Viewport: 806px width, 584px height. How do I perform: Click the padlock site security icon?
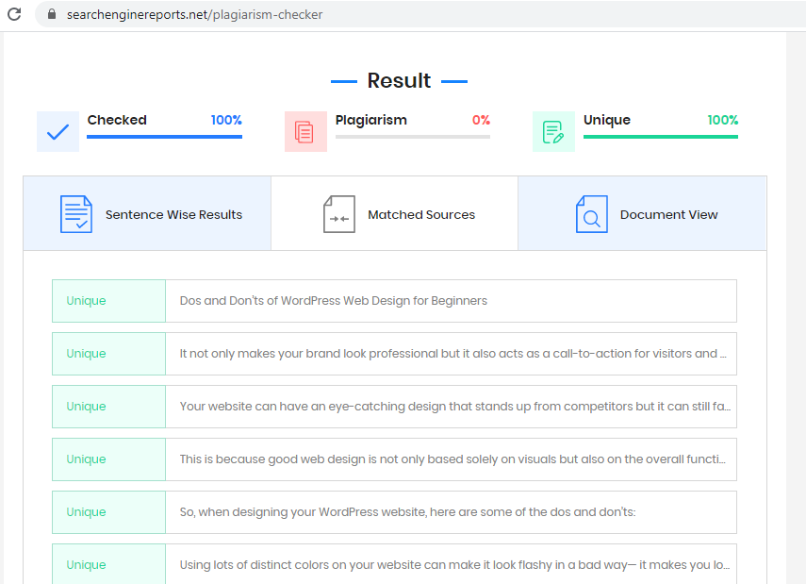(52, 14)
